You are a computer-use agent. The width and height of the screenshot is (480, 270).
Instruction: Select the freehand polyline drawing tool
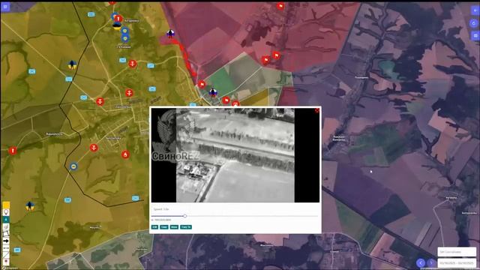pyautogui.click(x=6, y=226)
